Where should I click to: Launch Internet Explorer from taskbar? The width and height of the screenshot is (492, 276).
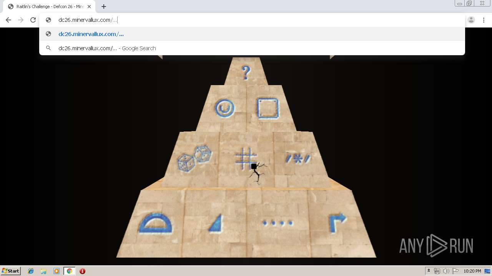click(31, 271)
